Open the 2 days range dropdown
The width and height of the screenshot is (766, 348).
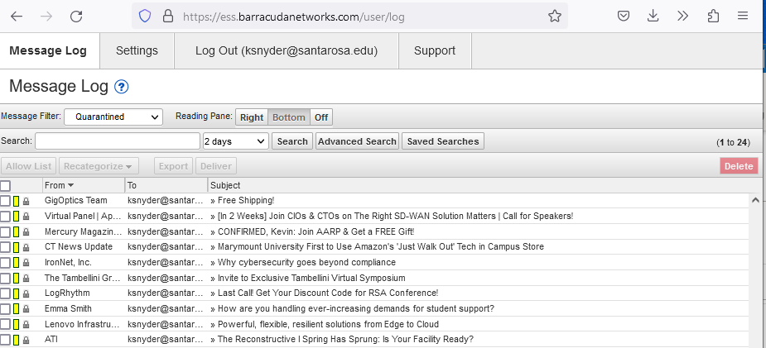[x=235, y=141]
